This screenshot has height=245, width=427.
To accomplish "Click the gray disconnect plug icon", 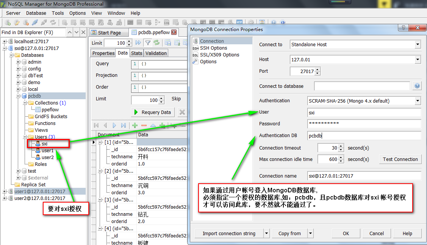I will pyautogui.click(x=44, y=23).
